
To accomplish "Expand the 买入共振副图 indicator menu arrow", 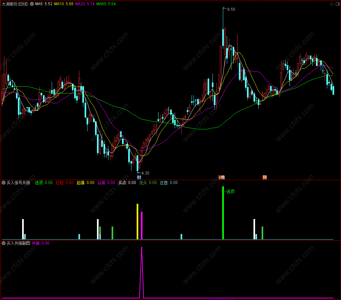I will tap(4, 243).
